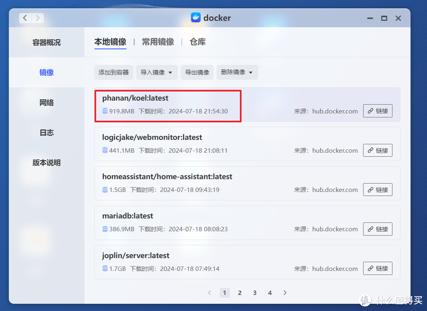Click the 导出镜像 button
This screenshot has height=311, width=427.
197,72
